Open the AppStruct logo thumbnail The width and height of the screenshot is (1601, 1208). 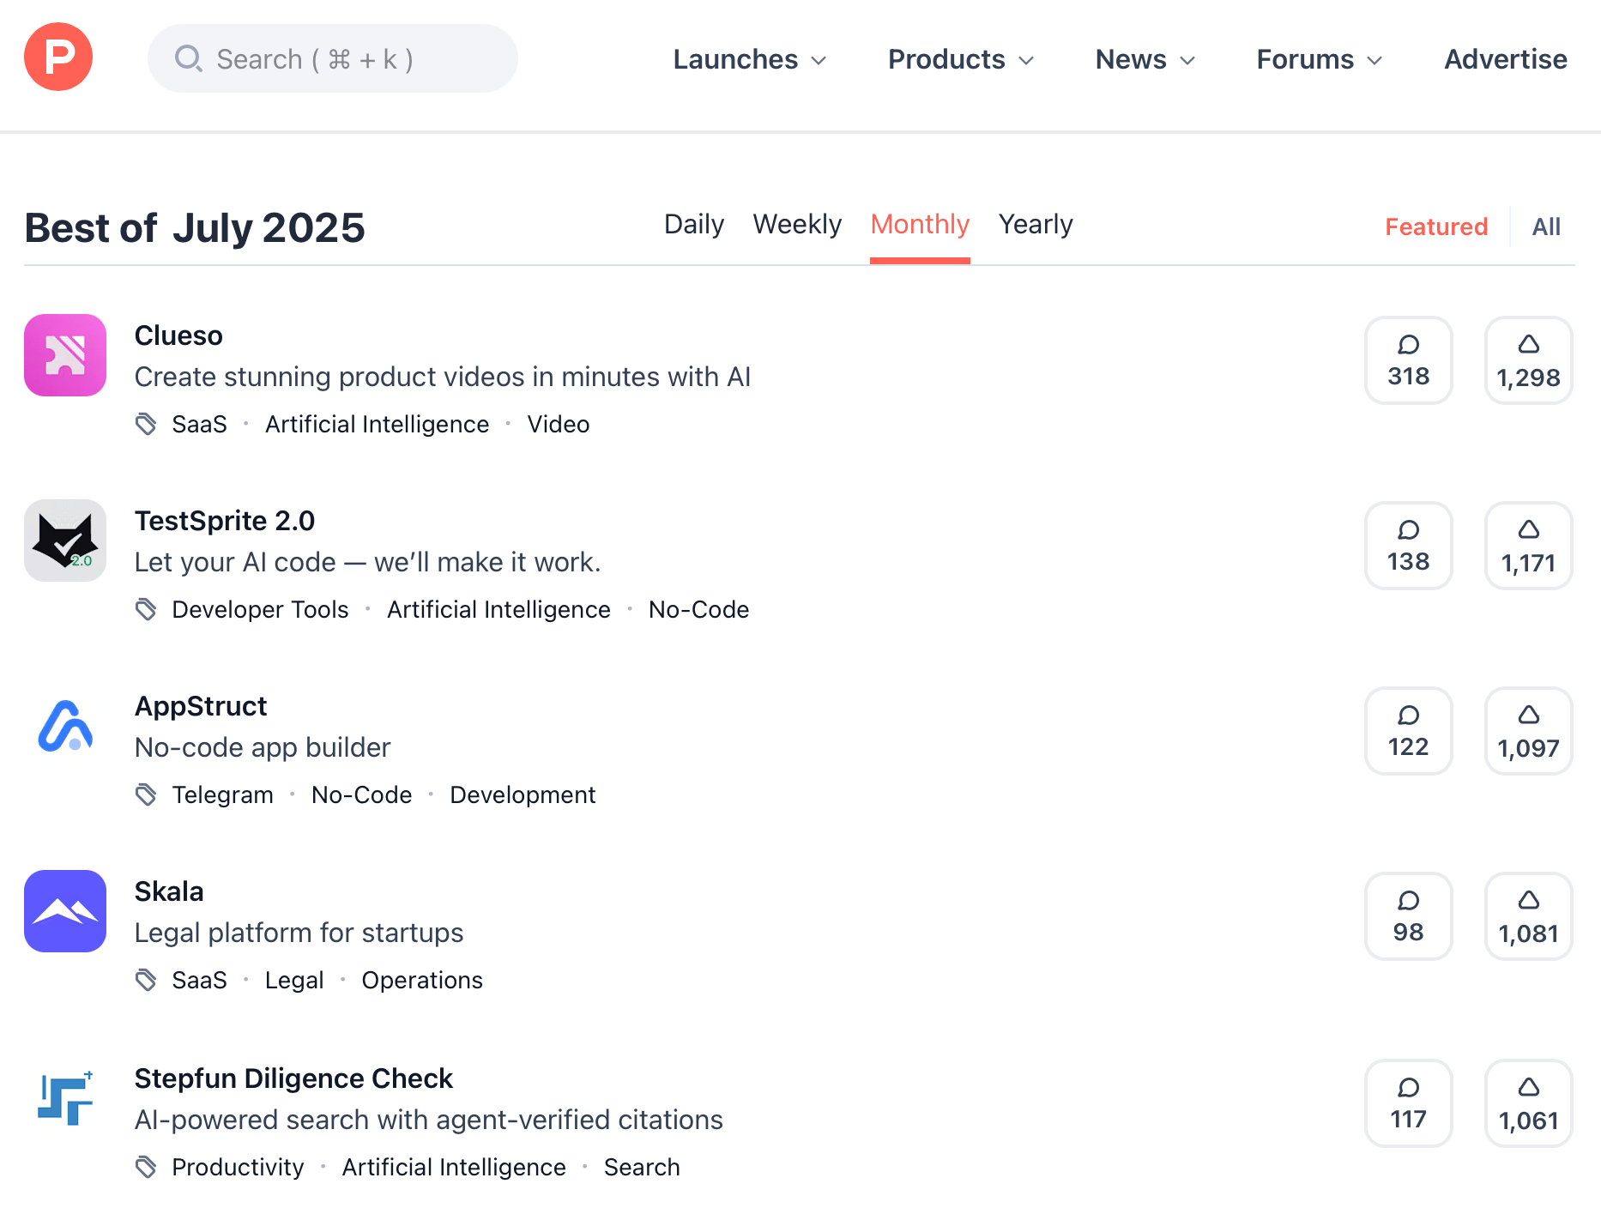65,726
